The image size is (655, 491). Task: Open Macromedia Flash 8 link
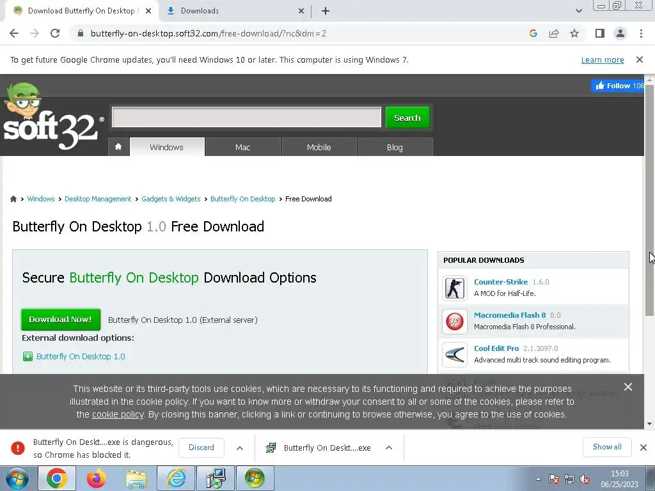coord(510,315)
